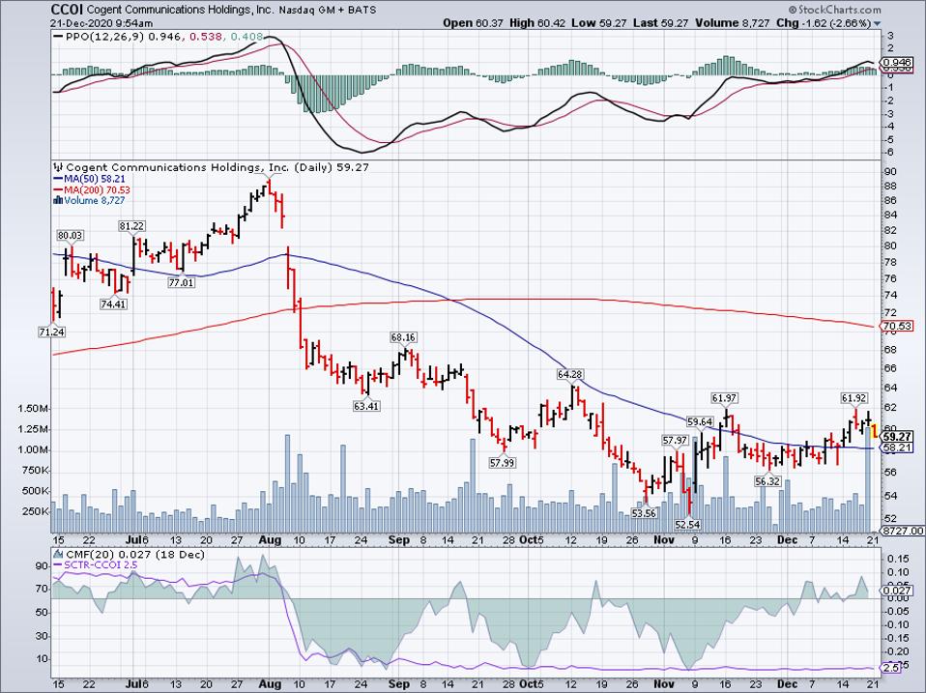The width and height of the screenshot is (926, 693).
Task: Click the 'MA(50) 58.21' legend text
Action: (x=95, y=179)
